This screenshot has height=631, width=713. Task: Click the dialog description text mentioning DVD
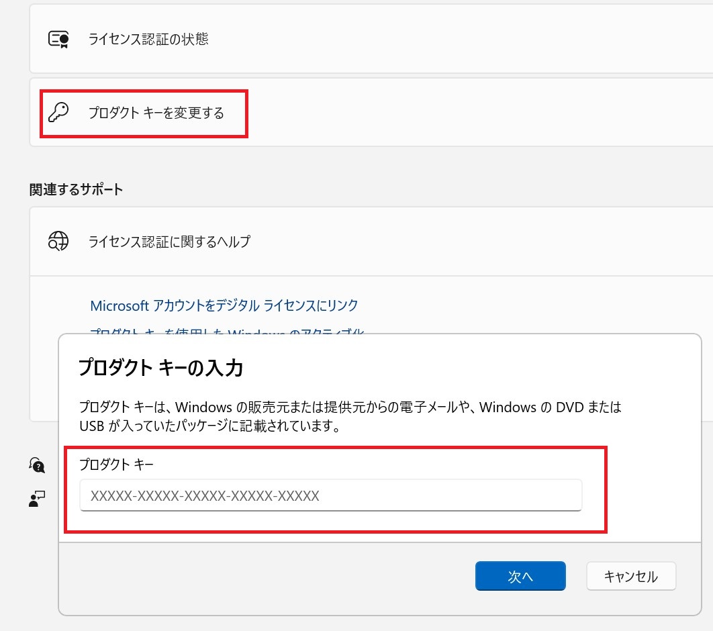(x=349, y=407)
